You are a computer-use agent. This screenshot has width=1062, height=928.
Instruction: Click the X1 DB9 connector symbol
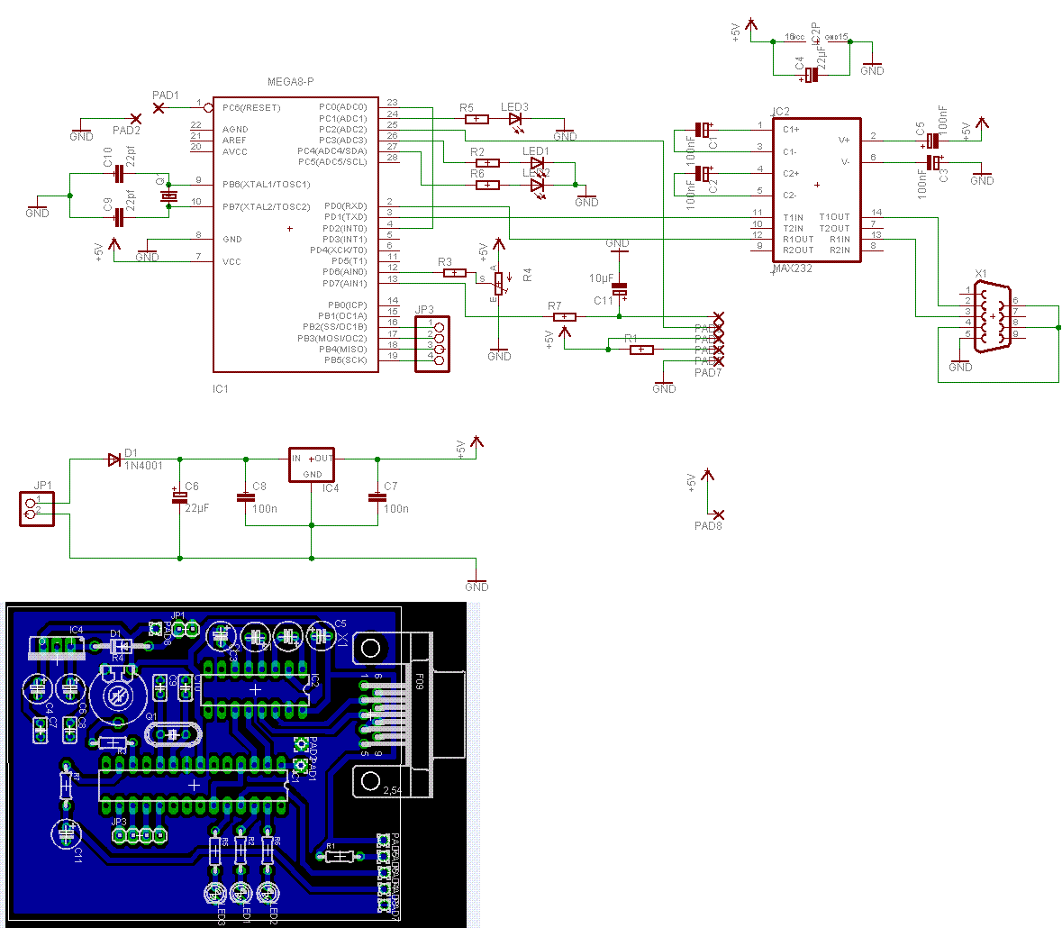[993, 316]
